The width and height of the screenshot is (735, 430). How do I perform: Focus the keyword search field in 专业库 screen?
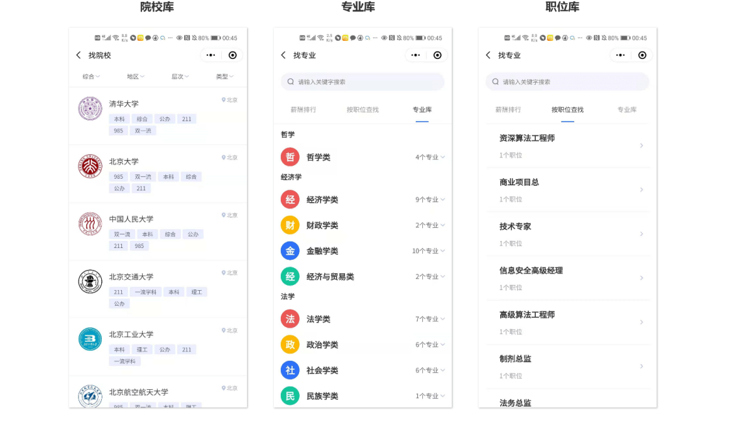(363, 82)
